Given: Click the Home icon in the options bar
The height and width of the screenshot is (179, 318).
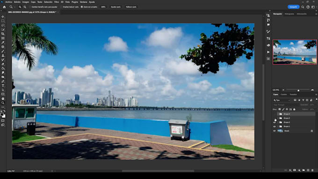Looking at the screenshot, I should coord(4,7).
